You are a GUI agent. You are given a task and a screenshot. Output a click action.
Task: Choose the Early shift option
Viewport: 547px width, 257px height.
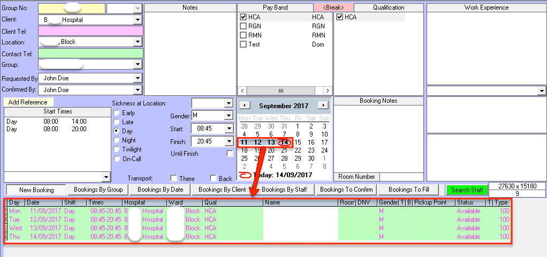[117, 113]
